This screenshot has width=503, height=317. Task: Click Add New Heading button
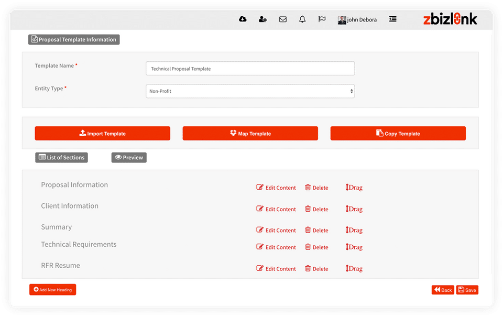pos(52,290)
